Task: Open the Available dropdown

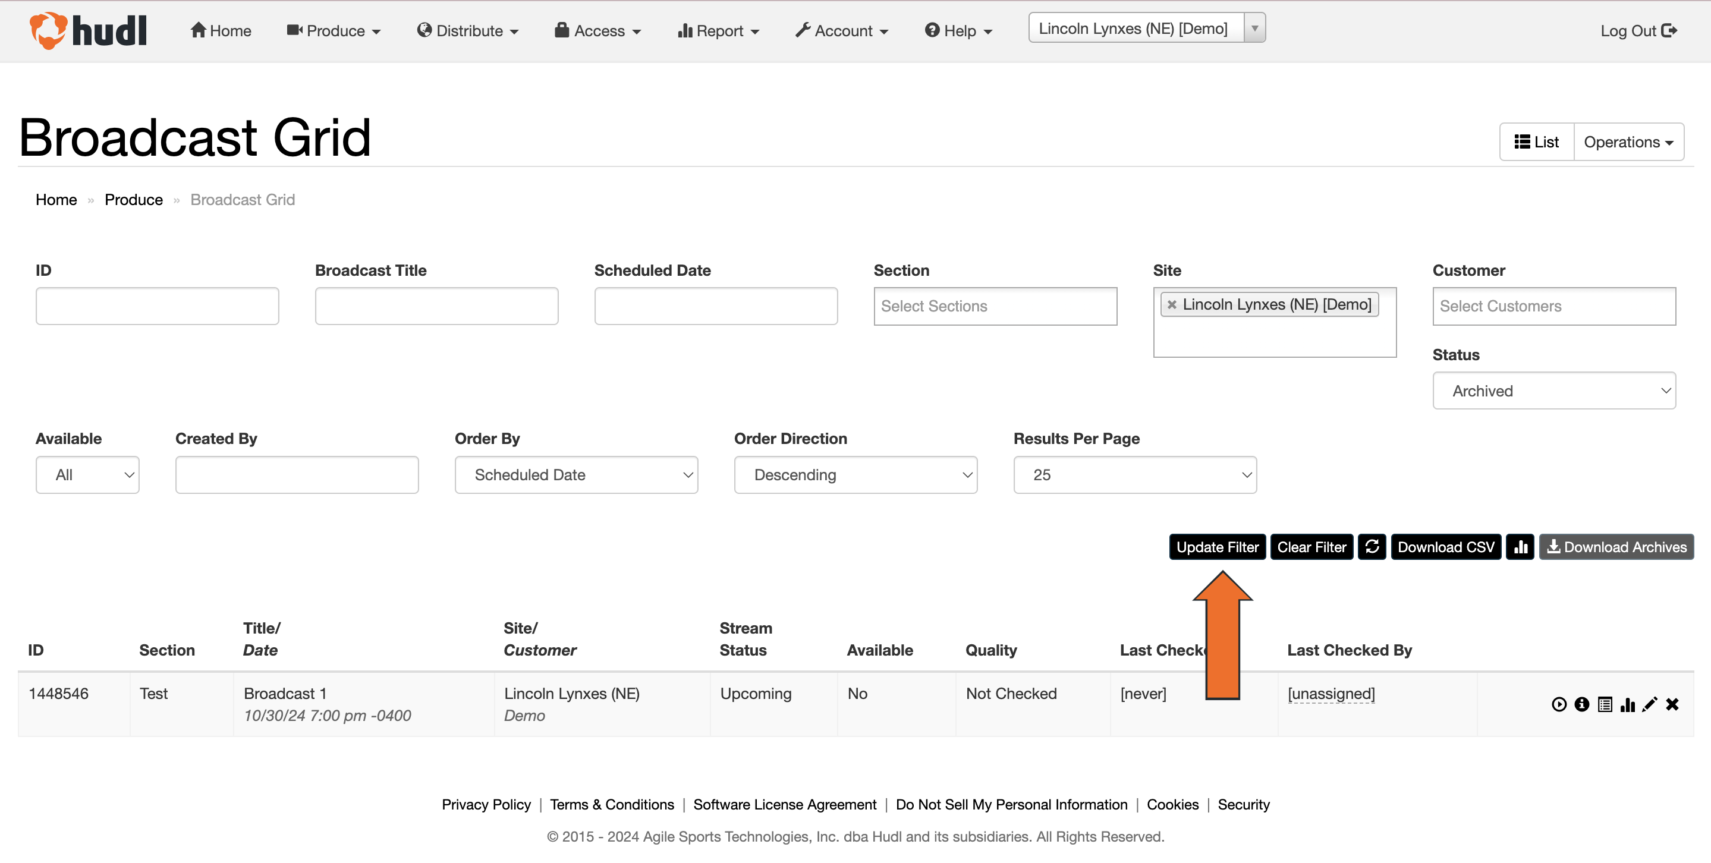Action: pos(87,475)
